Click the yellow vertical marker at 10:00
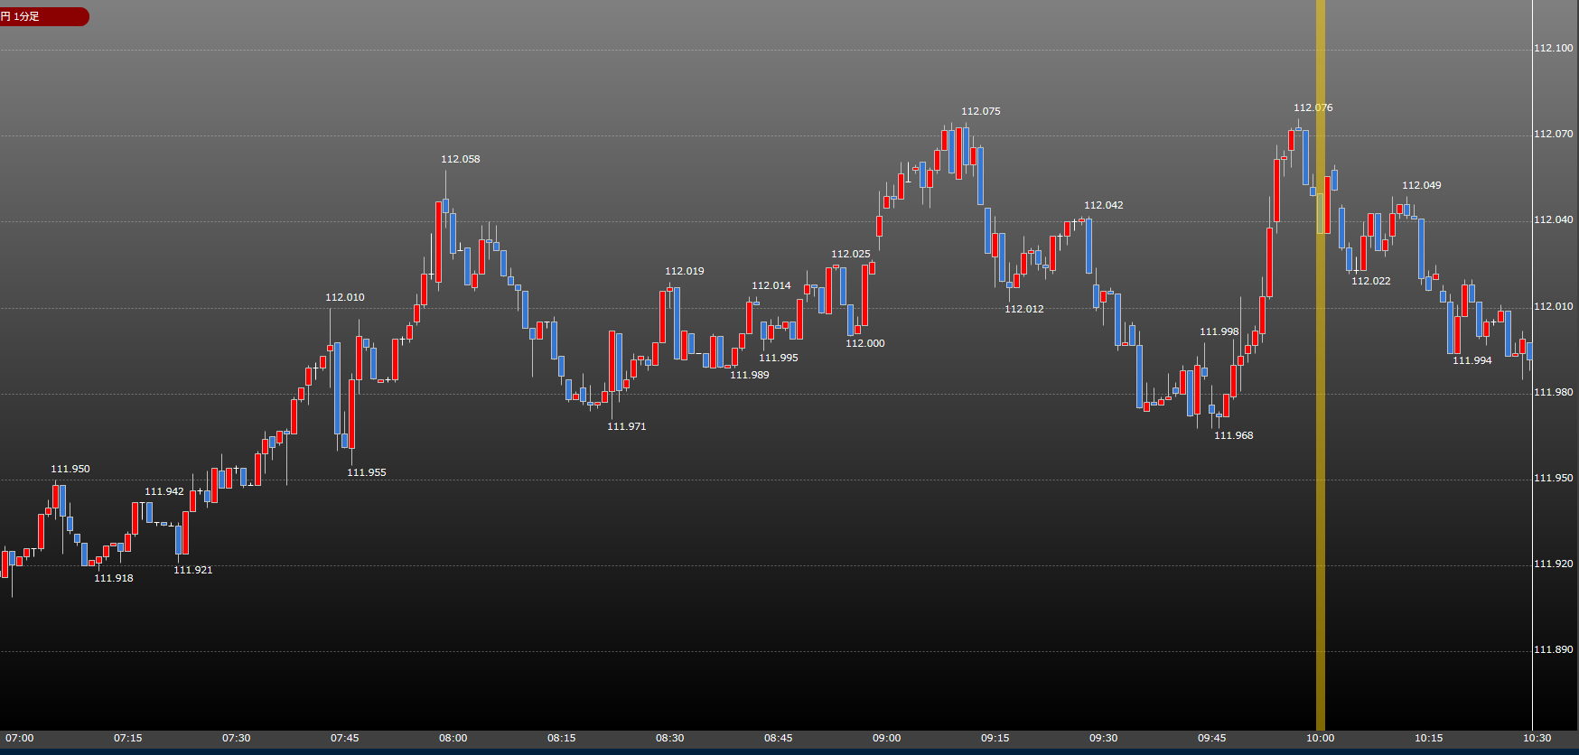Image resolution: width=1579 pixels, height=755 pixels. (x=1321, y=365)
